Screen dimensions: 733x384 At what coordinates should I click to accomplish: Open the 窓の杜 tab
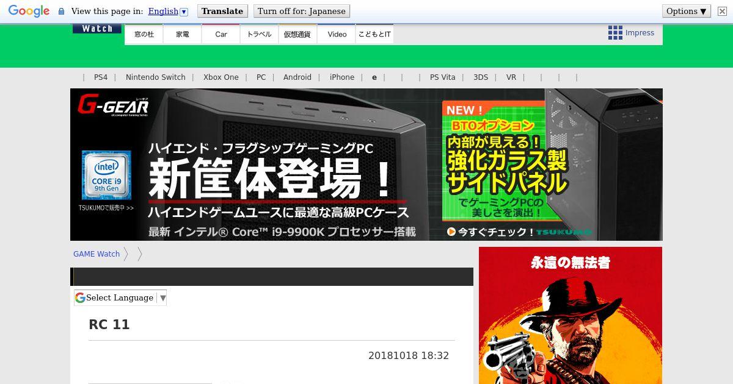coord(144,34)
